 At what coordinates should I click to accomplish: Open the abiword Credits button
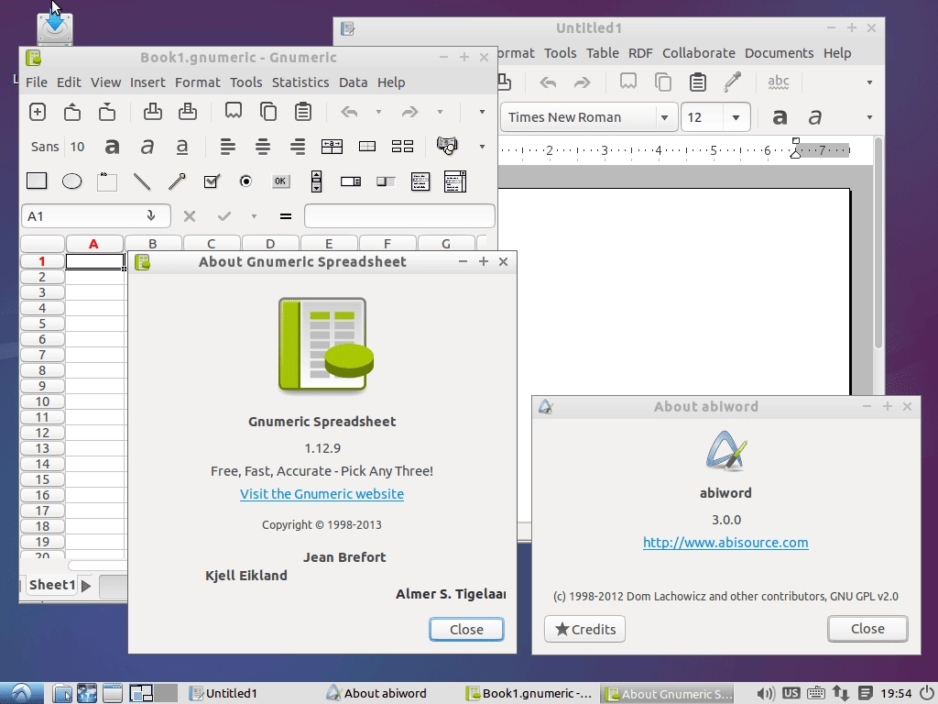pyautogui.click(x=585, y=629)
